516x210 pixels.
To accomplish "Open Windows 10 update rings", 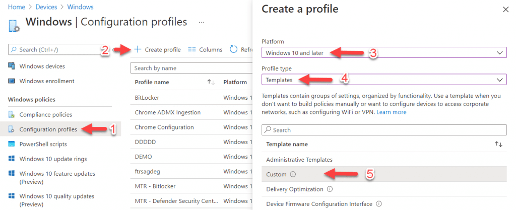I will 53,159.
